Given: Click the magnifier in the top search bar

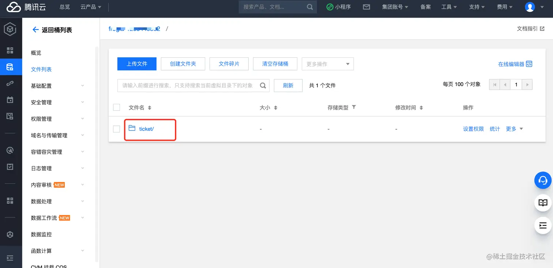Looking at the screenshot, I should tap(310, 7).
